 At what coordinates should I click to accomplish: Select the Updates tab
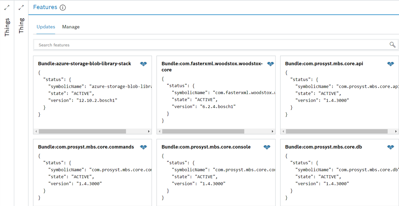(46, 27)
